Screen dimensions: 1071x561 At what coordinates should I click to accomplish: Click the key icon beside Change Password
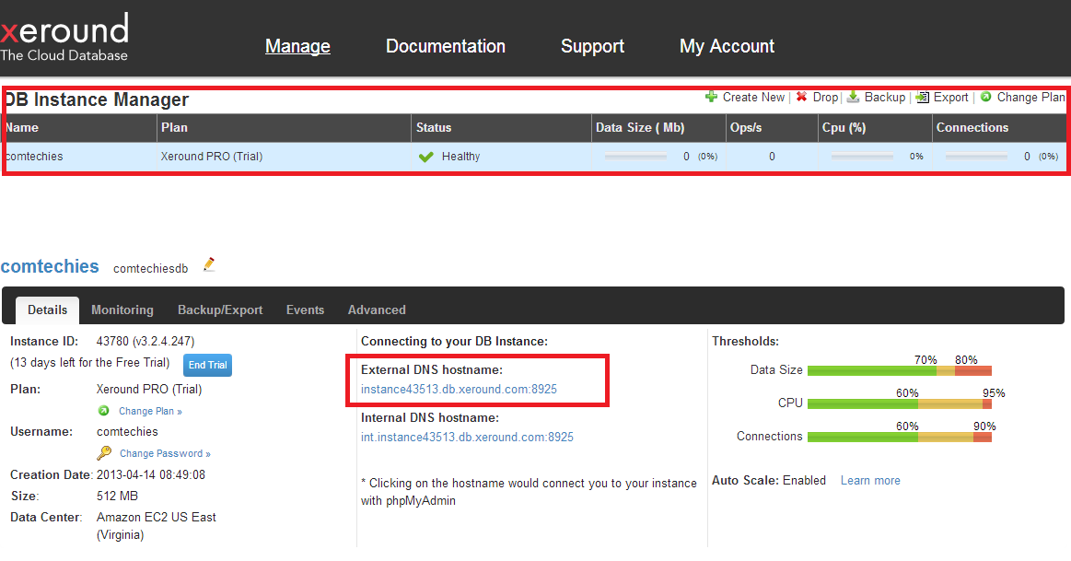pyautogui.click(x=104, y=452)
